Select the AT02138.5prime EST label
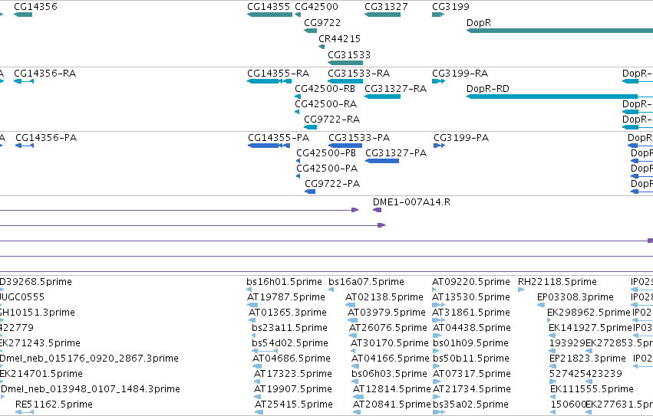Image resolution: width=653 pixels, height=416 pixels. tap(384, 297)
